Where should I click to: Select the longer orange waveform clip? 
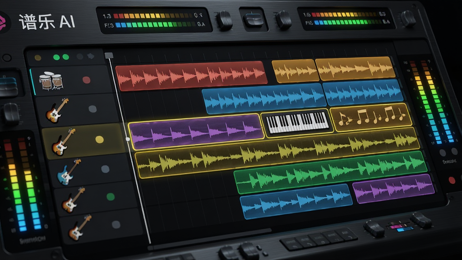click(x=355, y=68)
